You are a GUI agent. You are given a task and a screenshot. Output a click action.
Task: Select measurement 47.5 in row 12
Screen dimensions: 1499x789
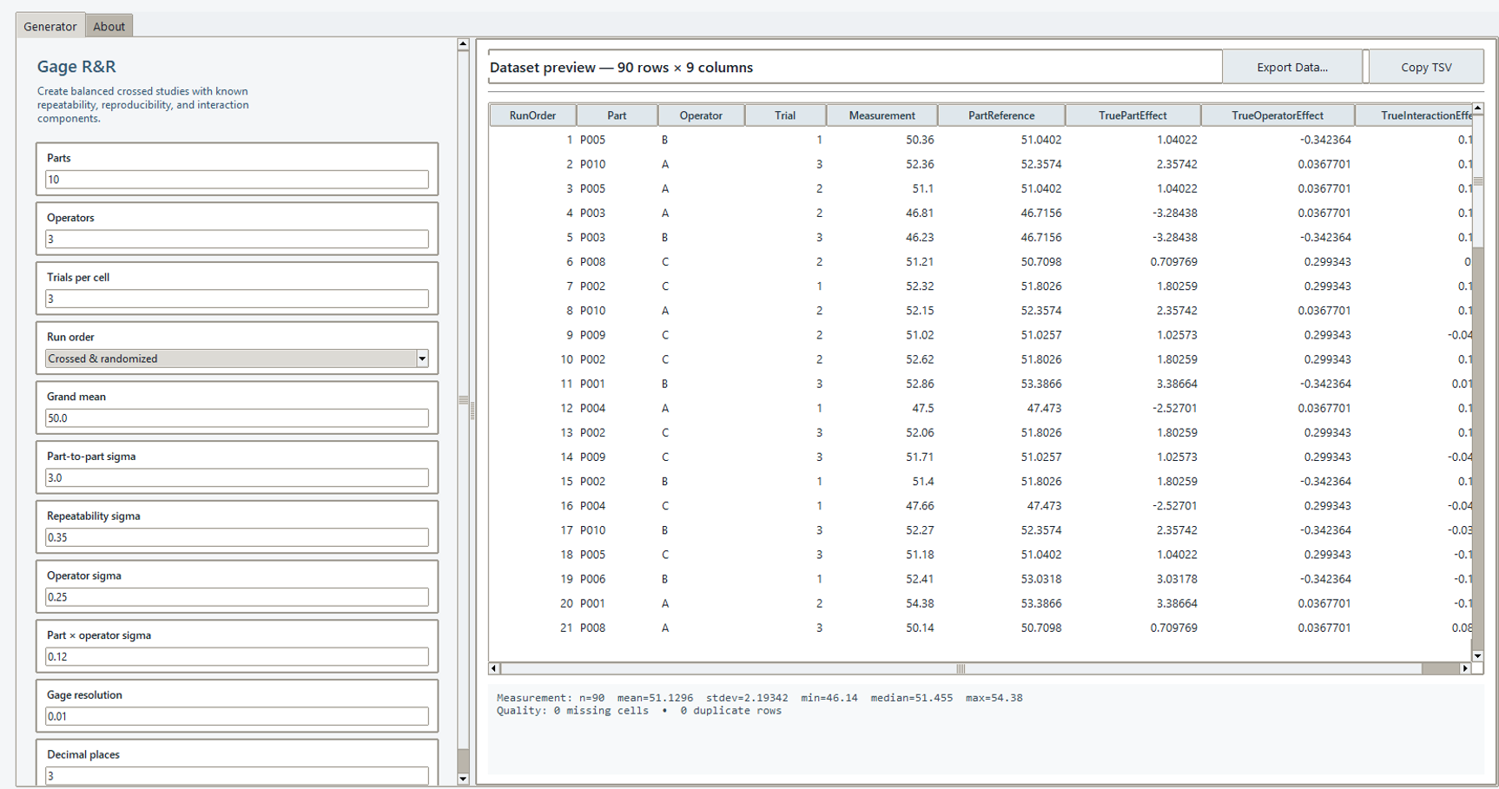[882, 408]
